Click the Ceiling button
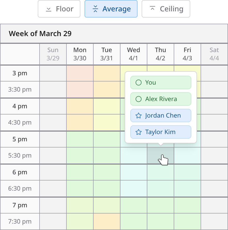This screenshot has height=230, width=228. (x=166, y=9)
